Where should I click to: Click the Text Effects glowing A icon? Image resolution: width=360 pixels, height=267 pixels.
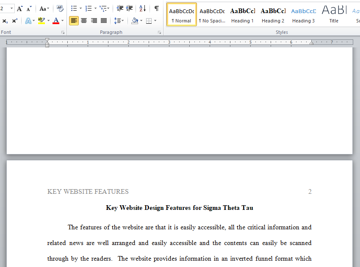(x=28, y=21)
